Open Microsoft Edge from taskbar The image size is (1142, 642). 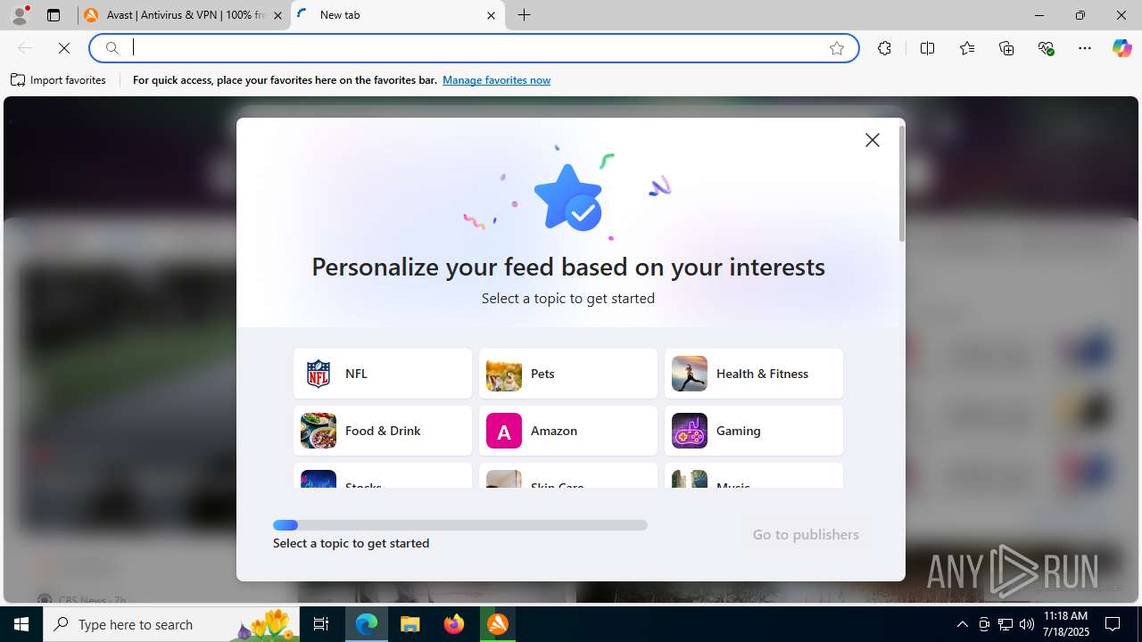point(367,624)
